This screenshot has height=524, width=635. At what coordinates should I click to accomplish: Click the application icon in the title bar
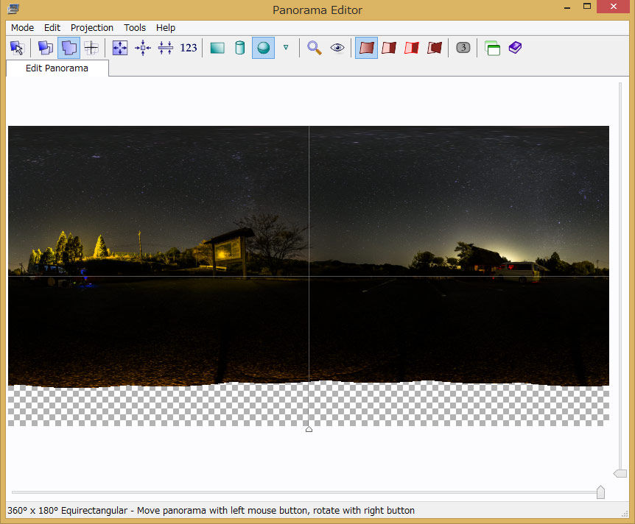[13, 9]
